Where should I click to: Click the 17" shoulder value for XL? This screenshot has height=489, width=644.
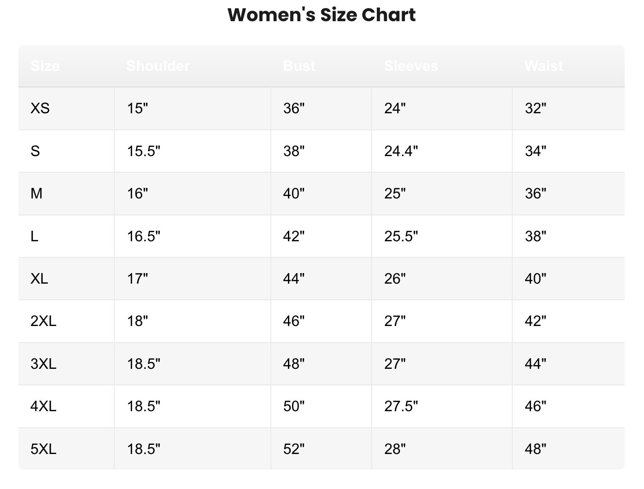pyautogui.click(x=137, y=279)
